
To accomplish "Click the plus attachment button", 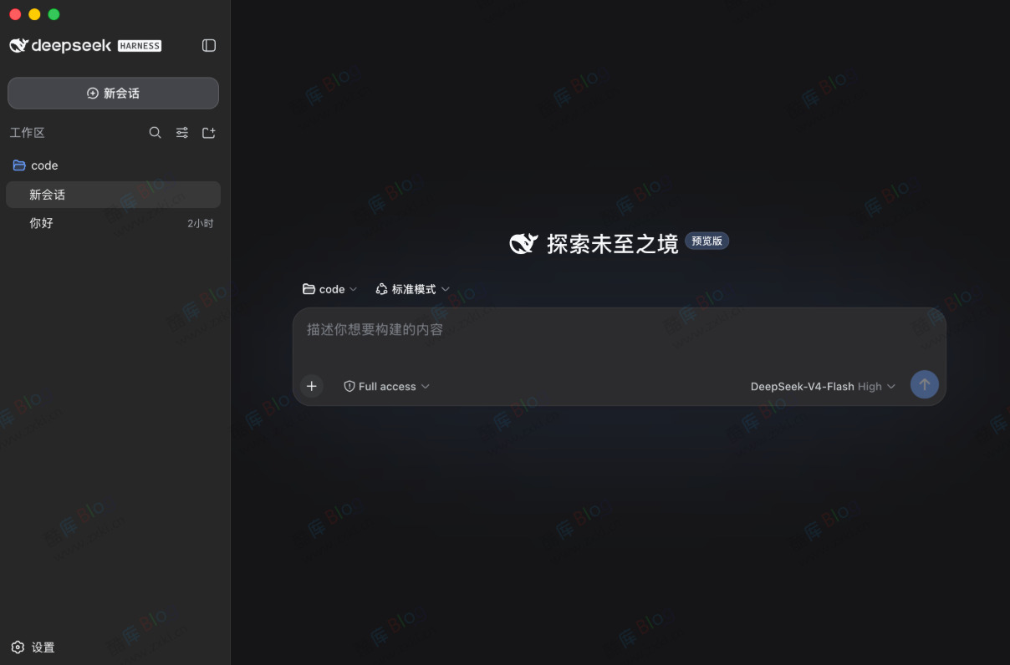I will coord(312,386).
